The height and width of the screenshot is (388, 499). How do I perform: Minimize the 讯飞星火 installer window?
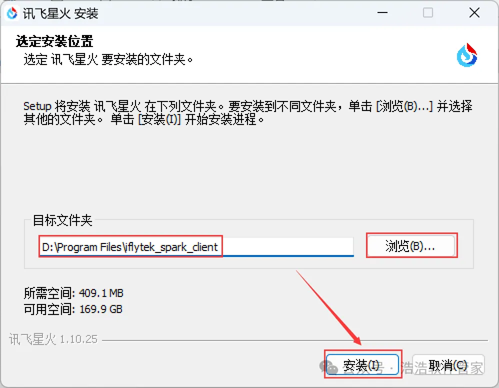pos(382,12)
